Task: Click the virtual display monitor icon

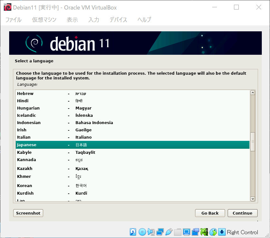Action: click(187, 232)
